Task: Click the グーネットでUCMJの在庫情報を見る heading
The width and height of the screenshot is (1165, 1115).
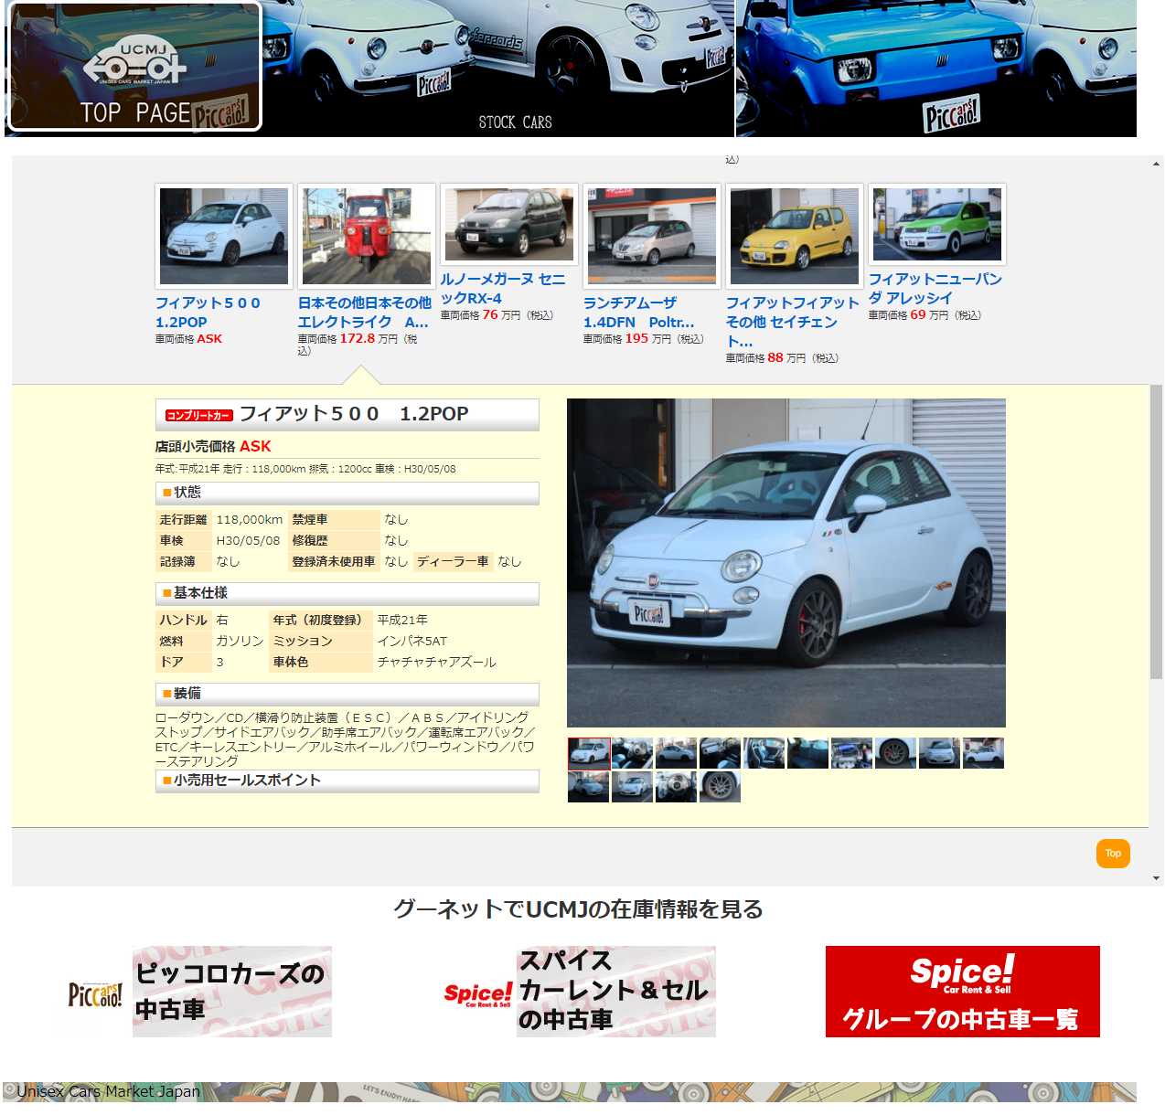Action: coord(578,909)
